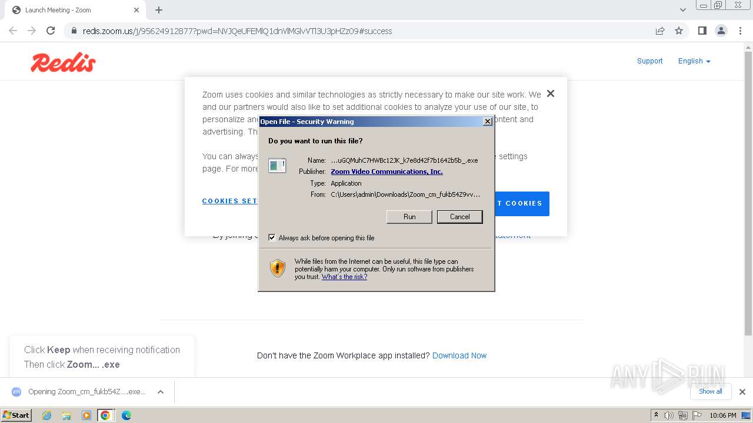Click the site lock icon in address bar
Screen dimensions: 753x423
click(74, 31)
